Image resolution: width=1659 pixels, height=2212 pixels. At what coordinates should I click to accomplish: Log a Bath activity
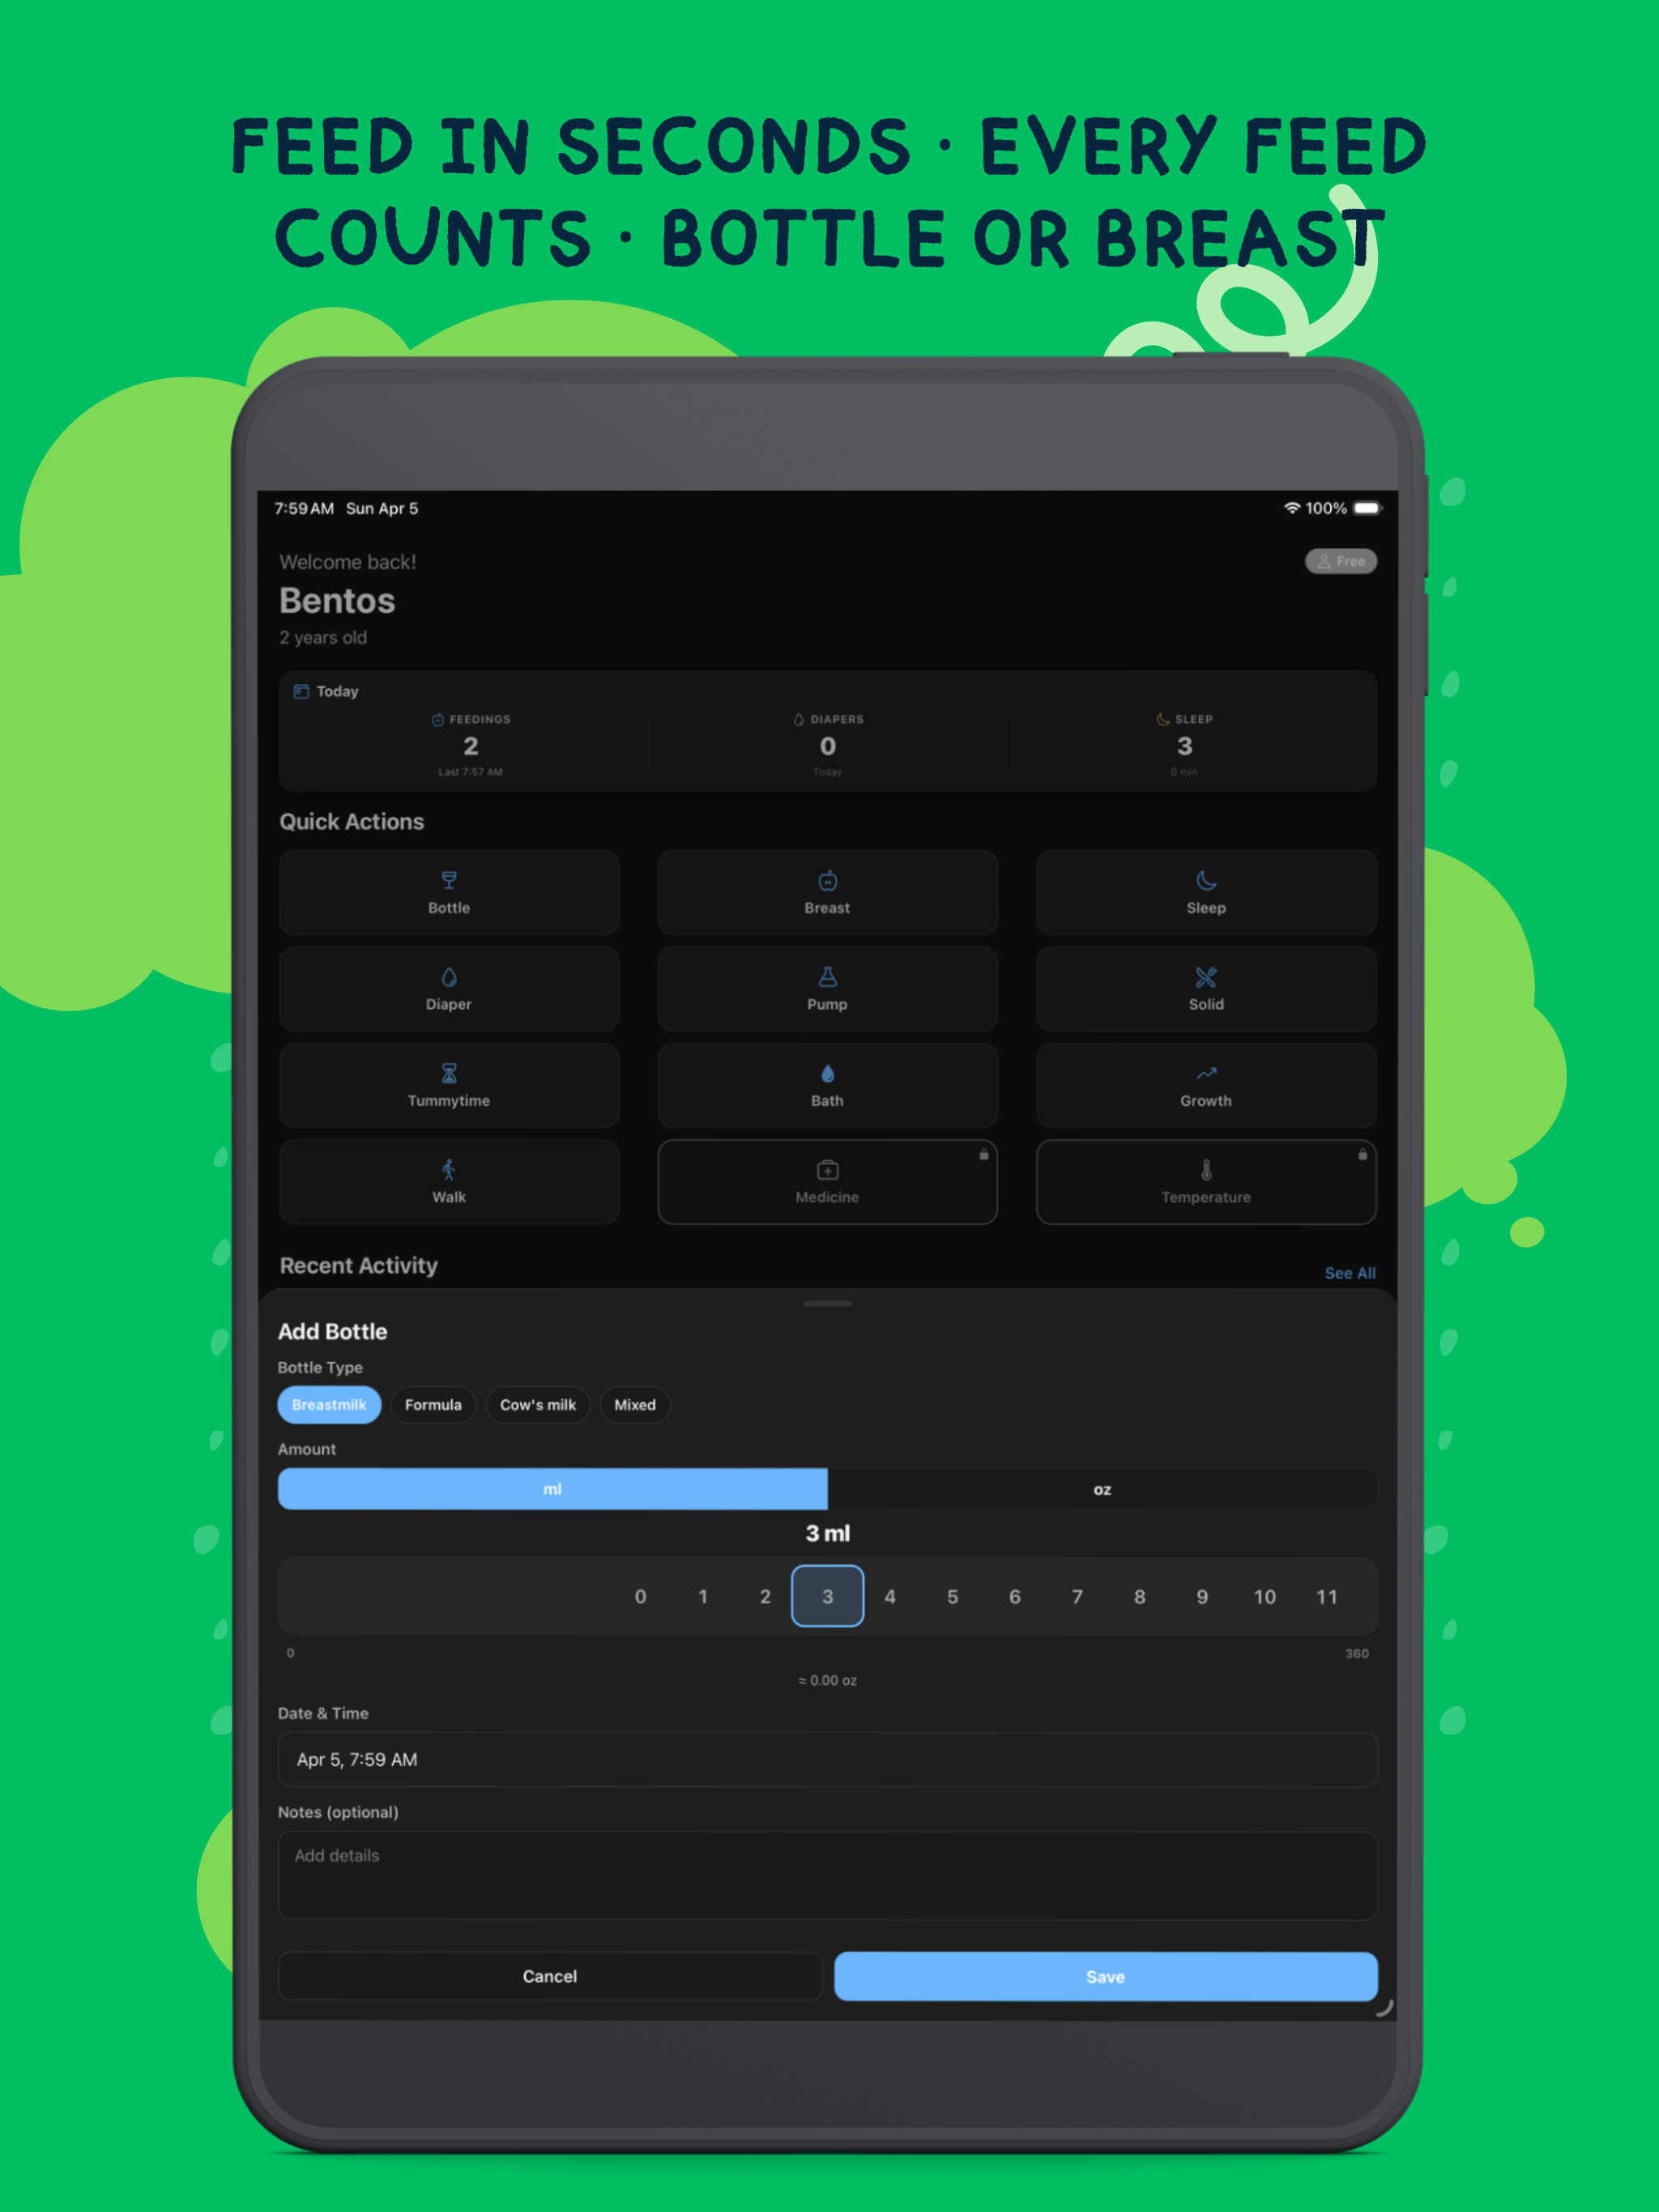pos(826,1085)
